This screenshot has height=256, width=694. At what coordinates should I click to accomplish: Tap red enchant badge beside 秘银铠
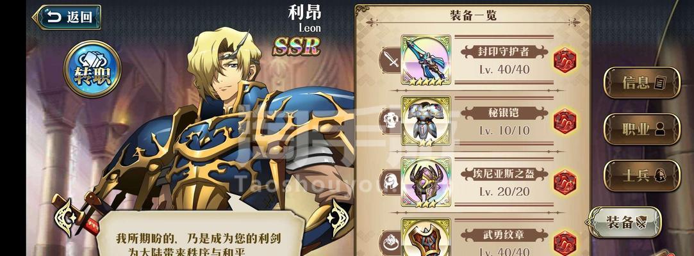click(565, 121)
